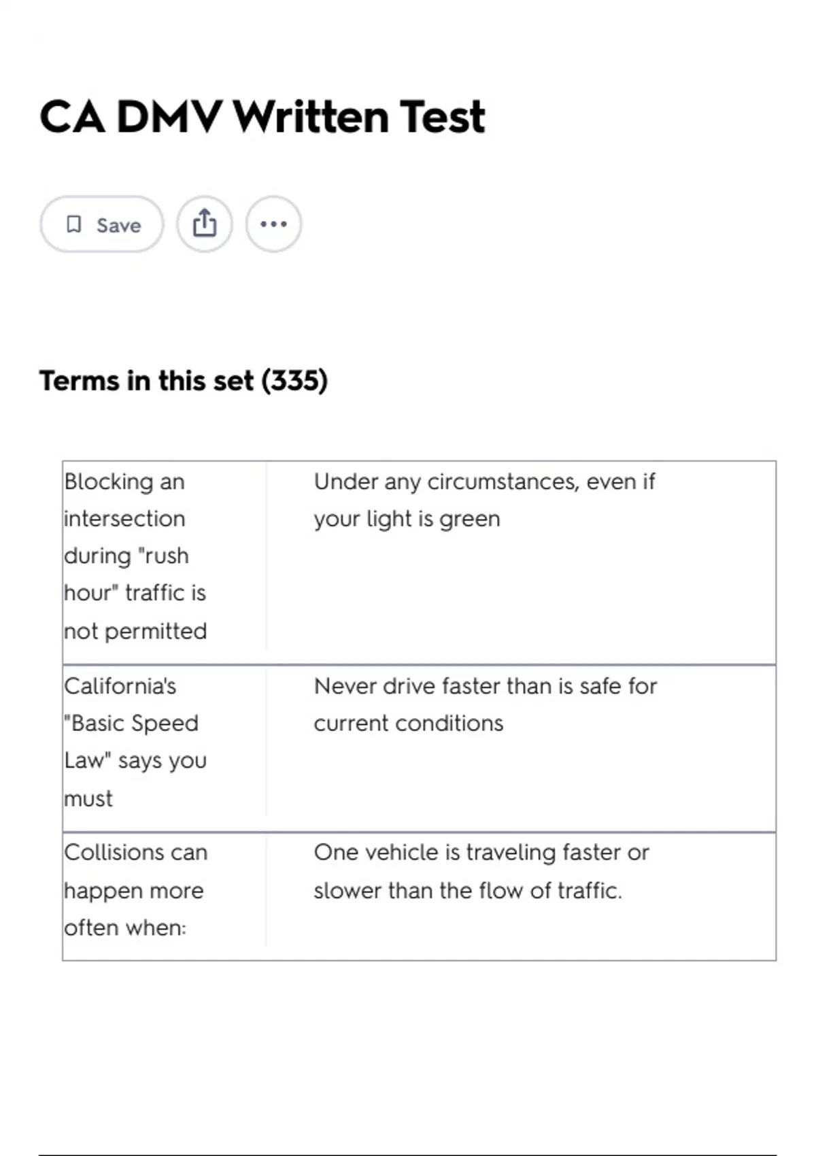This screenshot has height=1156, width=816.
Task: Click the (335) term count
Action: (295, 381)
